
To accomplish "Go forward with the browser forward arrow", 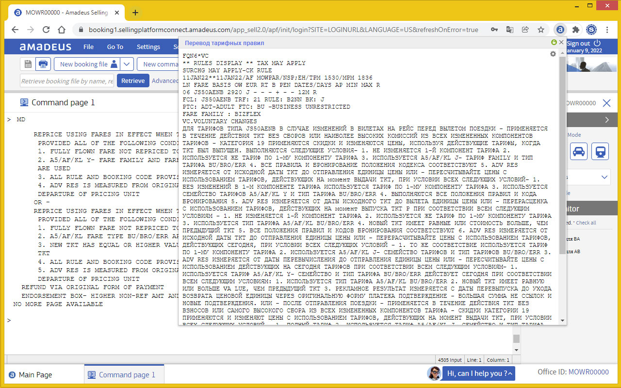I will [x=31, y=30].
